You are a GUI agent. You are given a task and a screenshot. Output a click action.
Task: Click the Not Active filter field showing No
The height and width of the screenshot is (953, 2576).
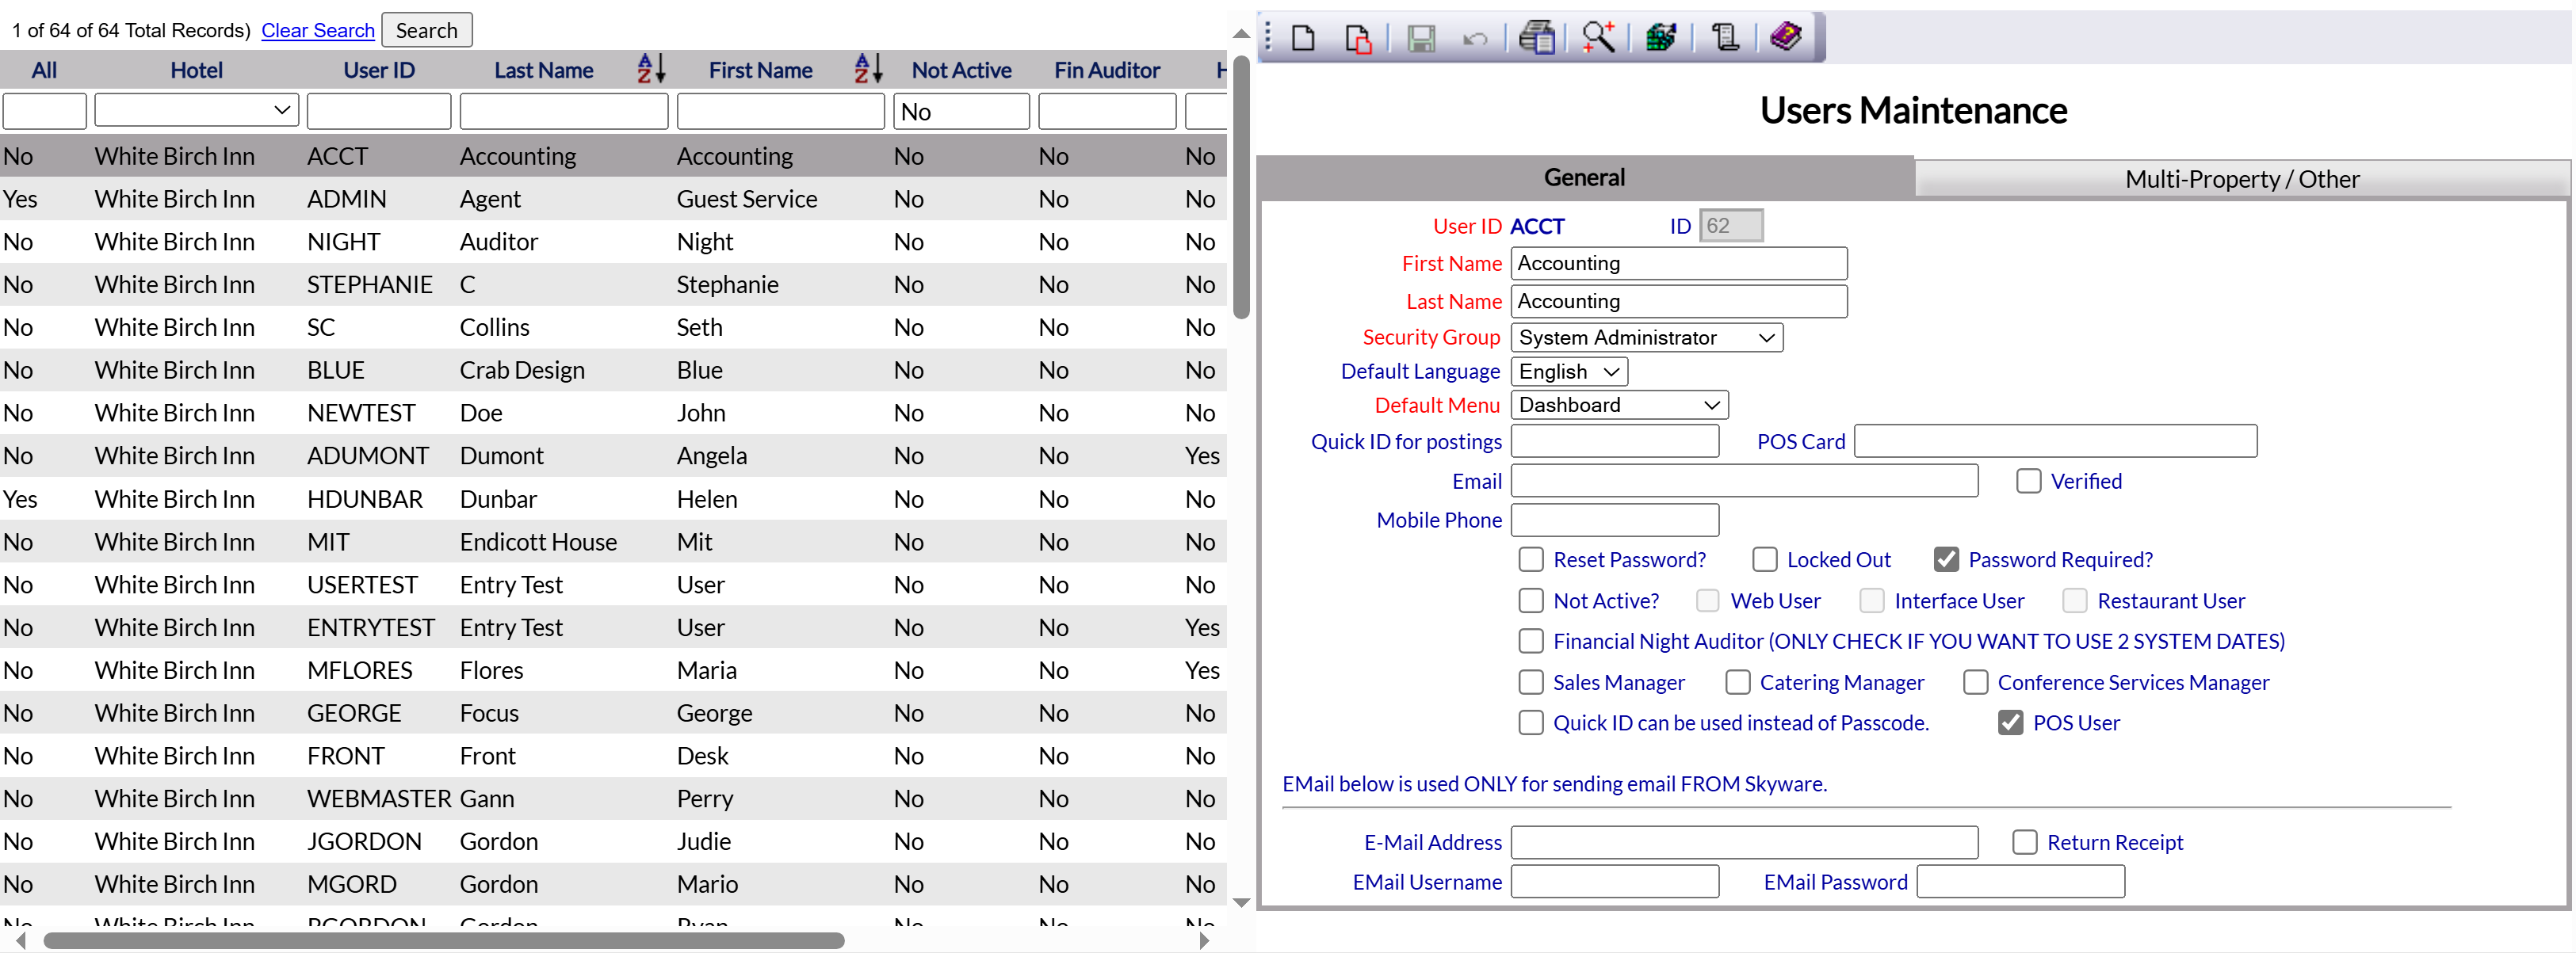[961, 111]
